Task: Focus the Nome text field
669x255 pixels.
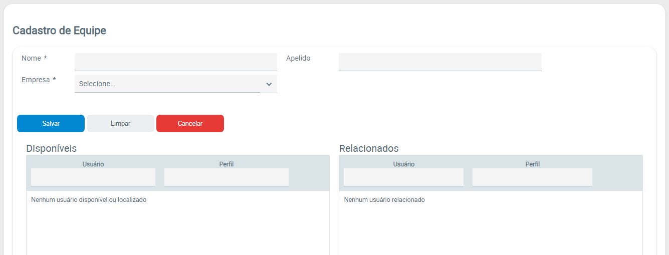Action: tap(175, 62)
